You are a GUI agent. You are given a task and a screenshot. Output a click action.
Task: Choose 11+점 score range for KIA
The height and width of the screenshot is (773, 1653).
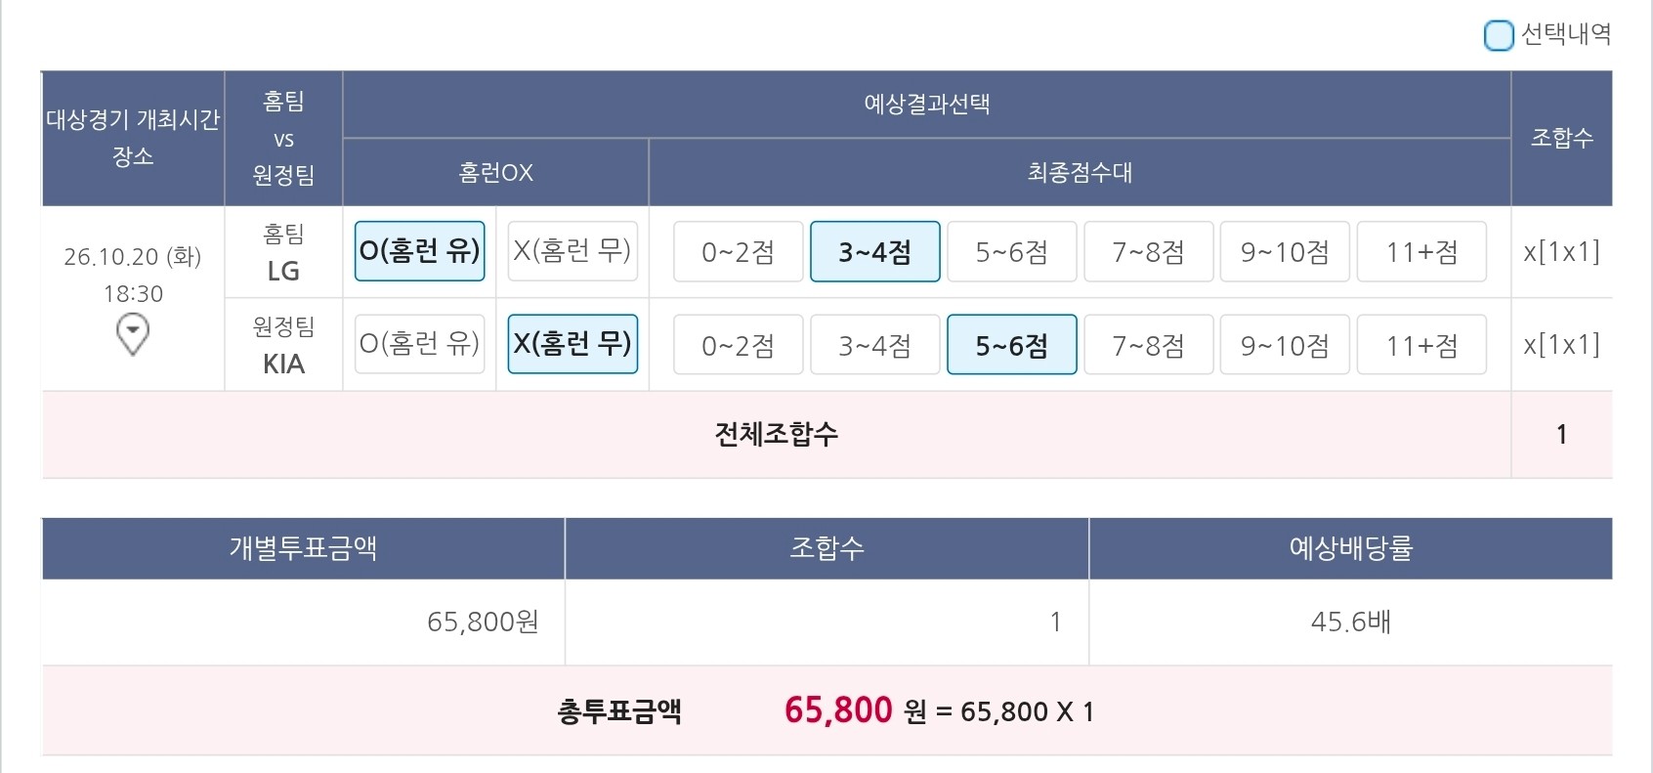point(1421,344)
